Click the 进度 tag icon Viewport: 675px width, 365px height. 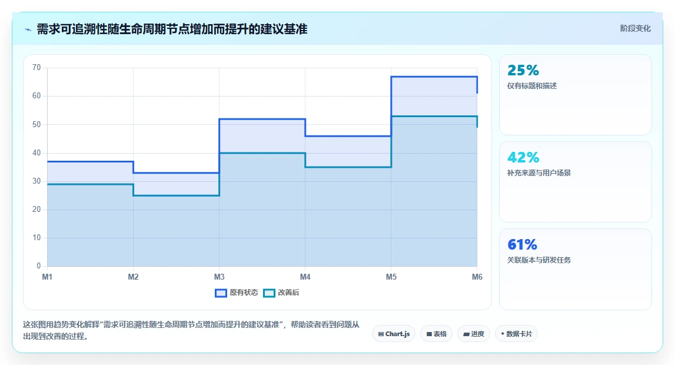pyautogui.click(x=466, y=334)
